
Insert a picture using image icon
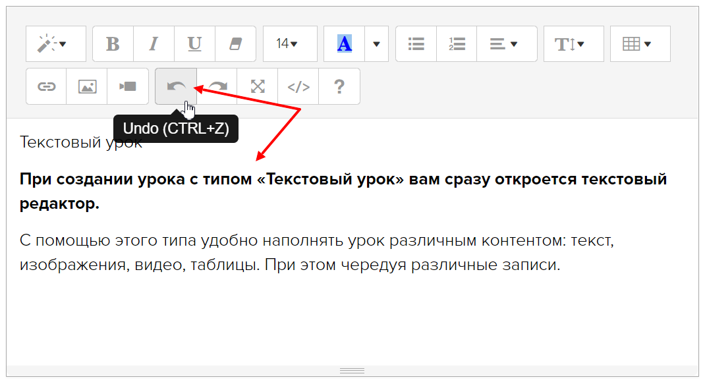[x=87, y=86]
